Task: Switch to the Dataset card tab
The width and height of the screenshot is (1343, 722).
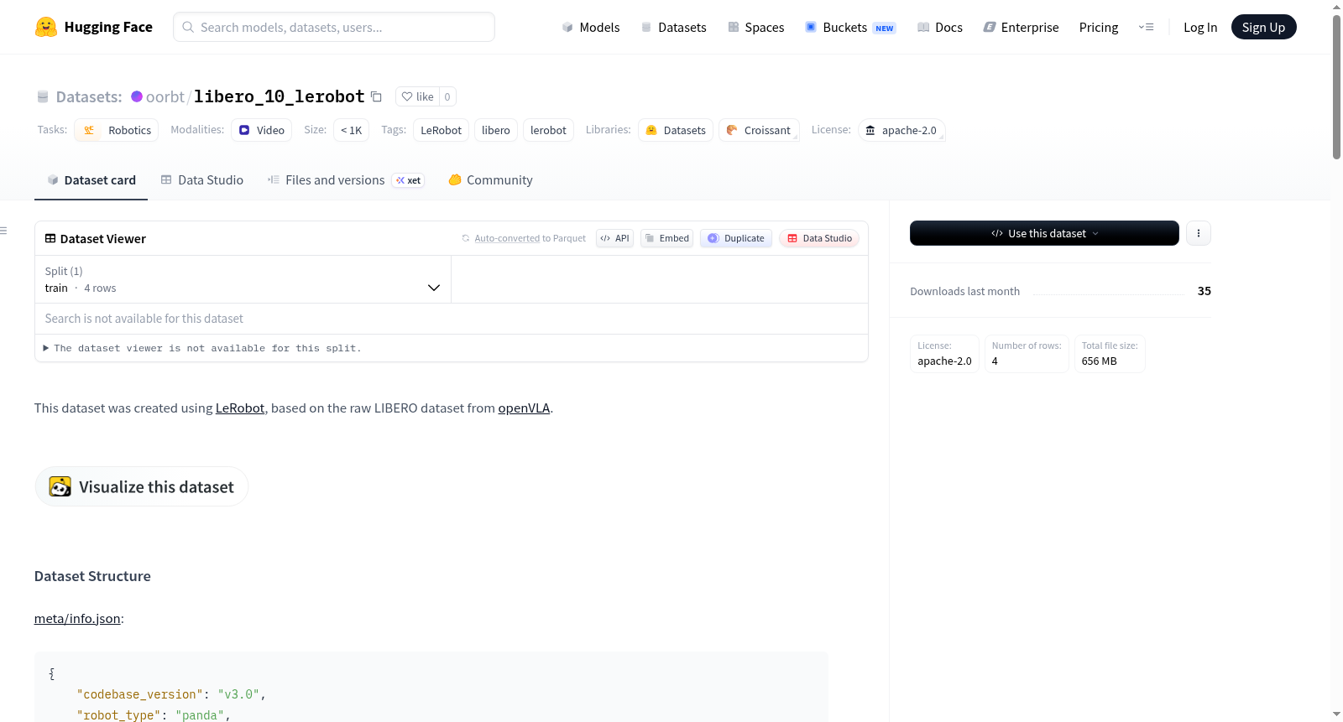Action: click(x=91, y=179)
